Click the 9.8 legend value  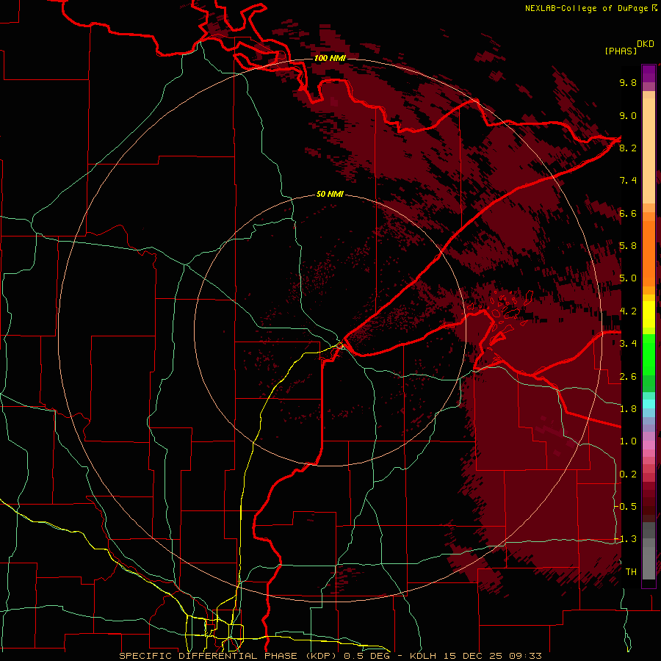click(x=628, y=82)
